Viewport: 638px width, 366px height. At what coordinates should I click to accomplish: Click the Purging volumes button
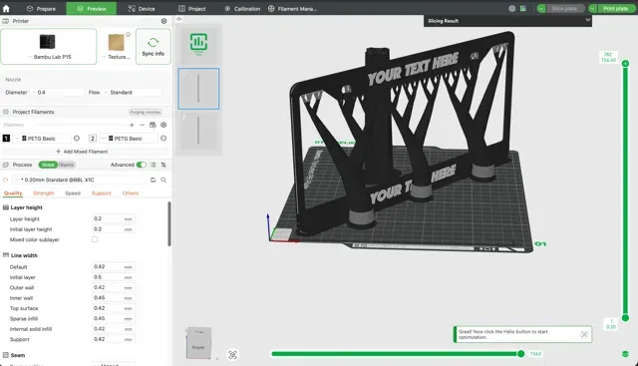(146, 112)
